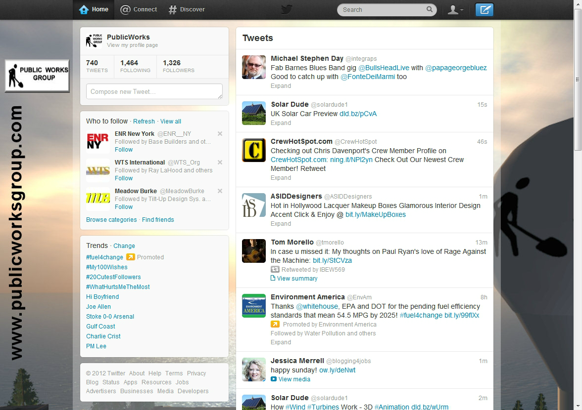Open the @BullsHeadLive mention
Screen dimensions: 582x410
click(384, 68)
